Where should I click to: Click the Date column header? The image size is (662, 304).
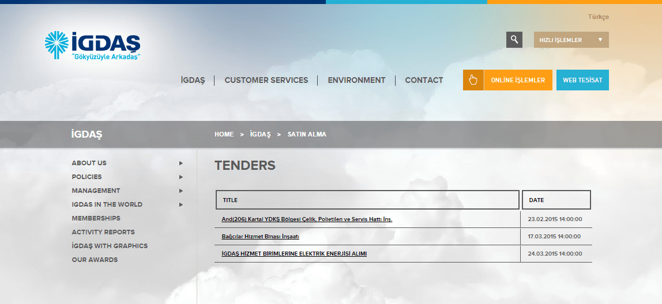556,200
